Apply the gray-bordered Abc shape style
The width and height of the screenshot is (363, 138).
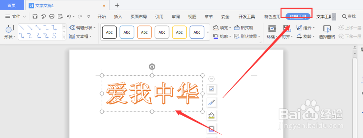(162, 32)
